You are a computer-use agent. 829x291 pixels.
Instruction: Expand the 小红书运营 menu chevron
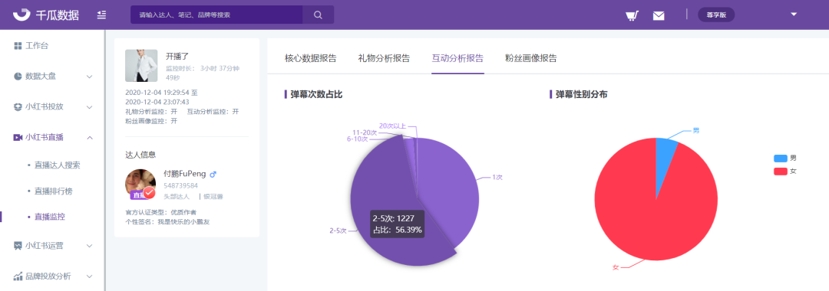click(89, 246)
